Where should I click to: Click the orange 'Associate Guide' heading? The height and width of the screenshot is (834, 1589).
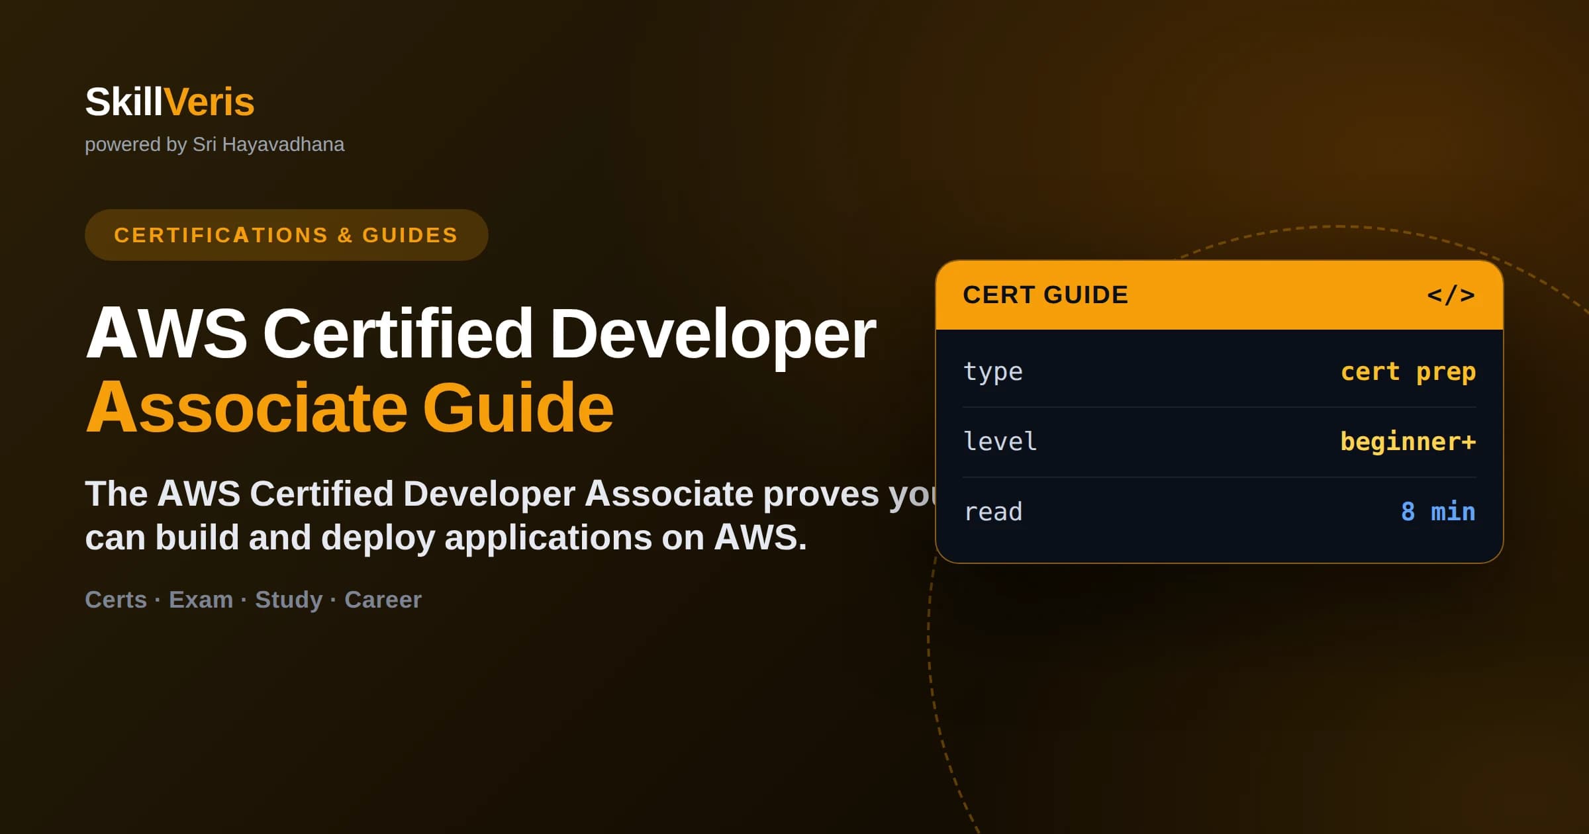(350, 407)
